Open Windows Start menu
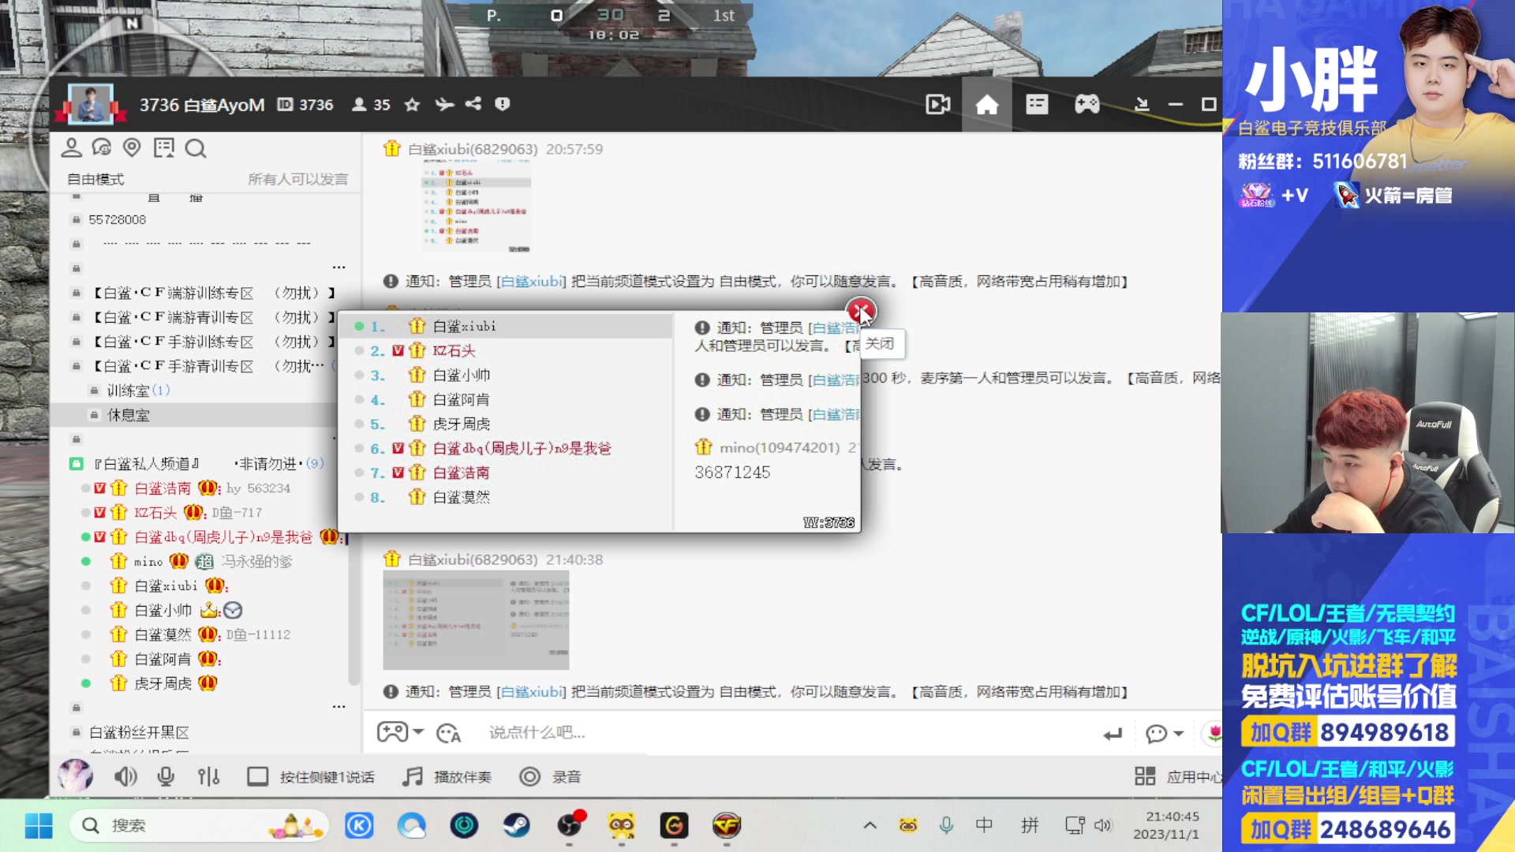 click(x=38, y=826)
